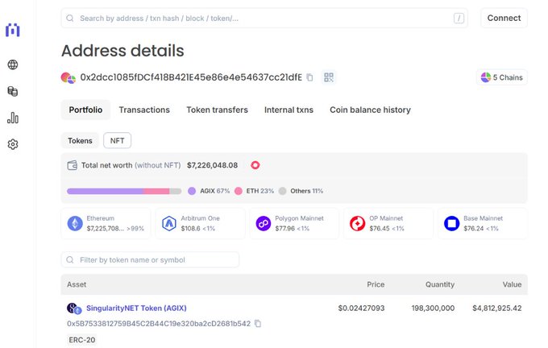Click the magnifier icon in the token filter field
The width and height of the screenshot is (548, 348).
(x=70, y=260)
